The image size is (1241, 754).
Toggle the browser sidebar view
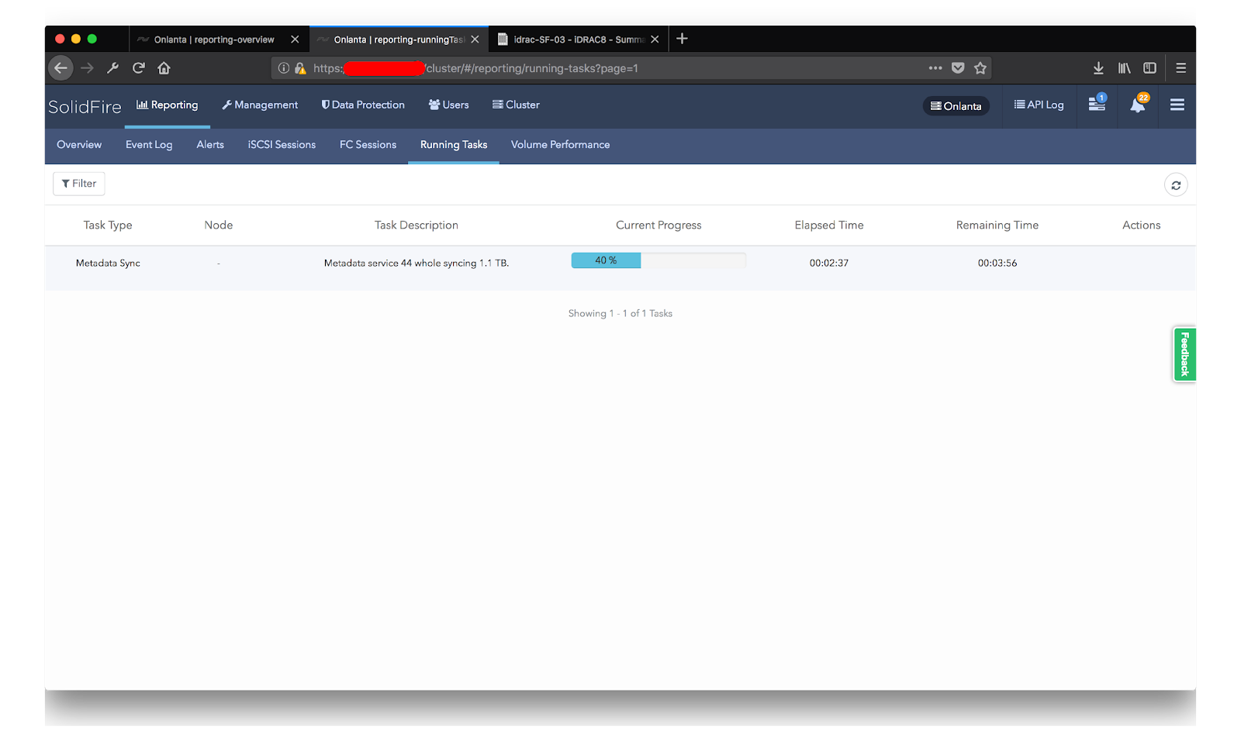pyautogui.click(x=1149, y=68)
